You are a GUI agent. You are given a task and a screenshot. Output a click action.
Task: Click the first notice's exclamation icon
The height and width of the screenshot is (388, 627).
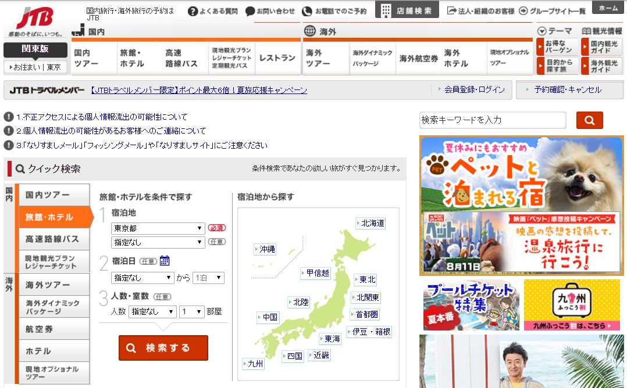tap(9, 117)
